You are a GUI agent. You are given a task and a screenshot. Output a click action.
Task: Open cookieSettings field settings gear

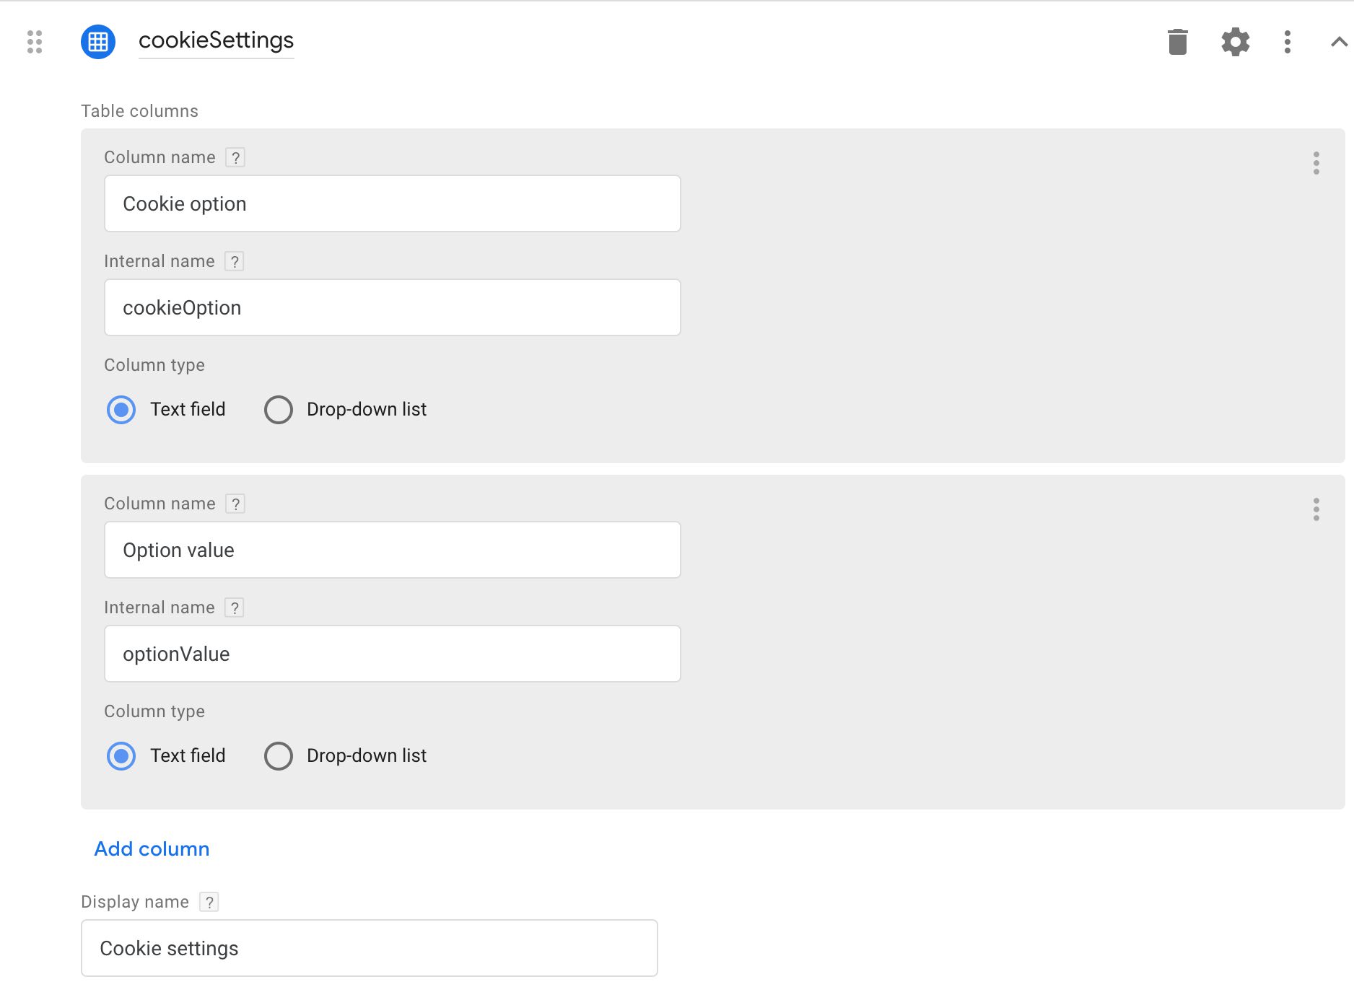pyautogui.click(x=1236, y=42)
